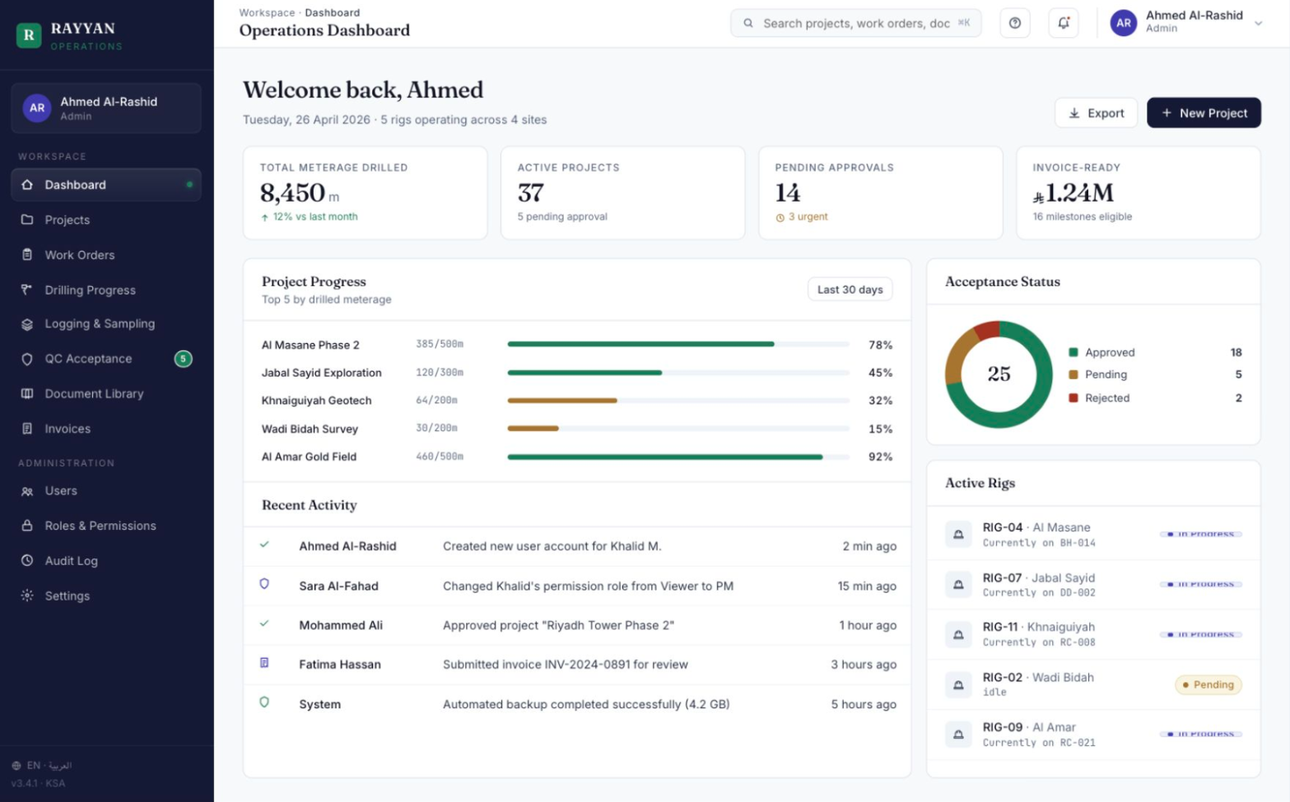Click the Al Masane Phase 2 progress bar
Viewport: 1290px width, 802px height.
pyautogui.click(x=678, y=344)
